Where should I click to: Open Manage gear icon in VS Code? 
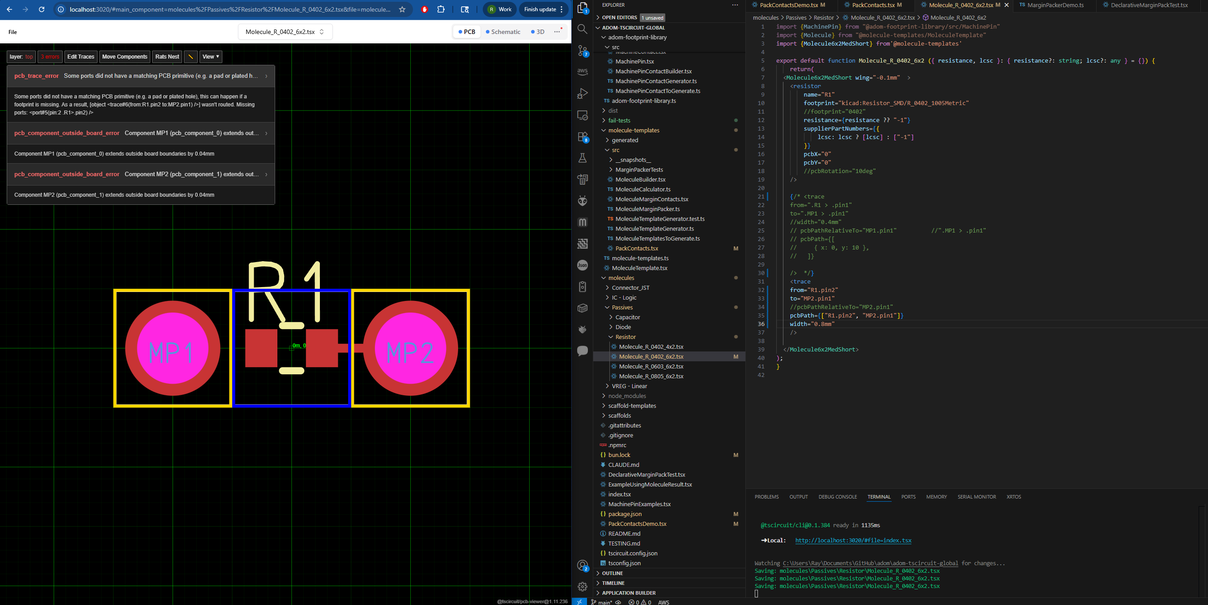click(x=583, y=587)
